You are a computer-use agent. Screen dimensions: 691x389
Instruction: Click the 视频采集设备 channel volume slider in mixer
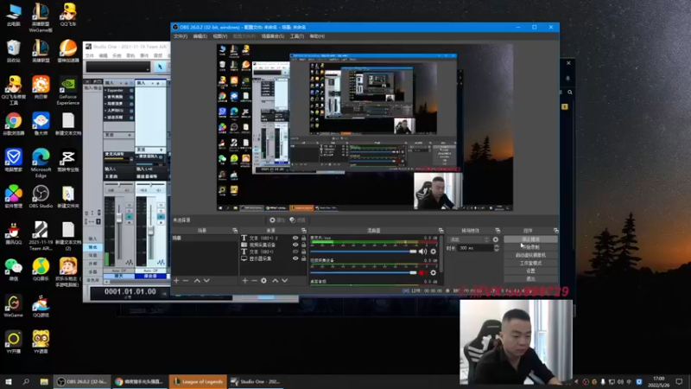click(x=364, y=272)
